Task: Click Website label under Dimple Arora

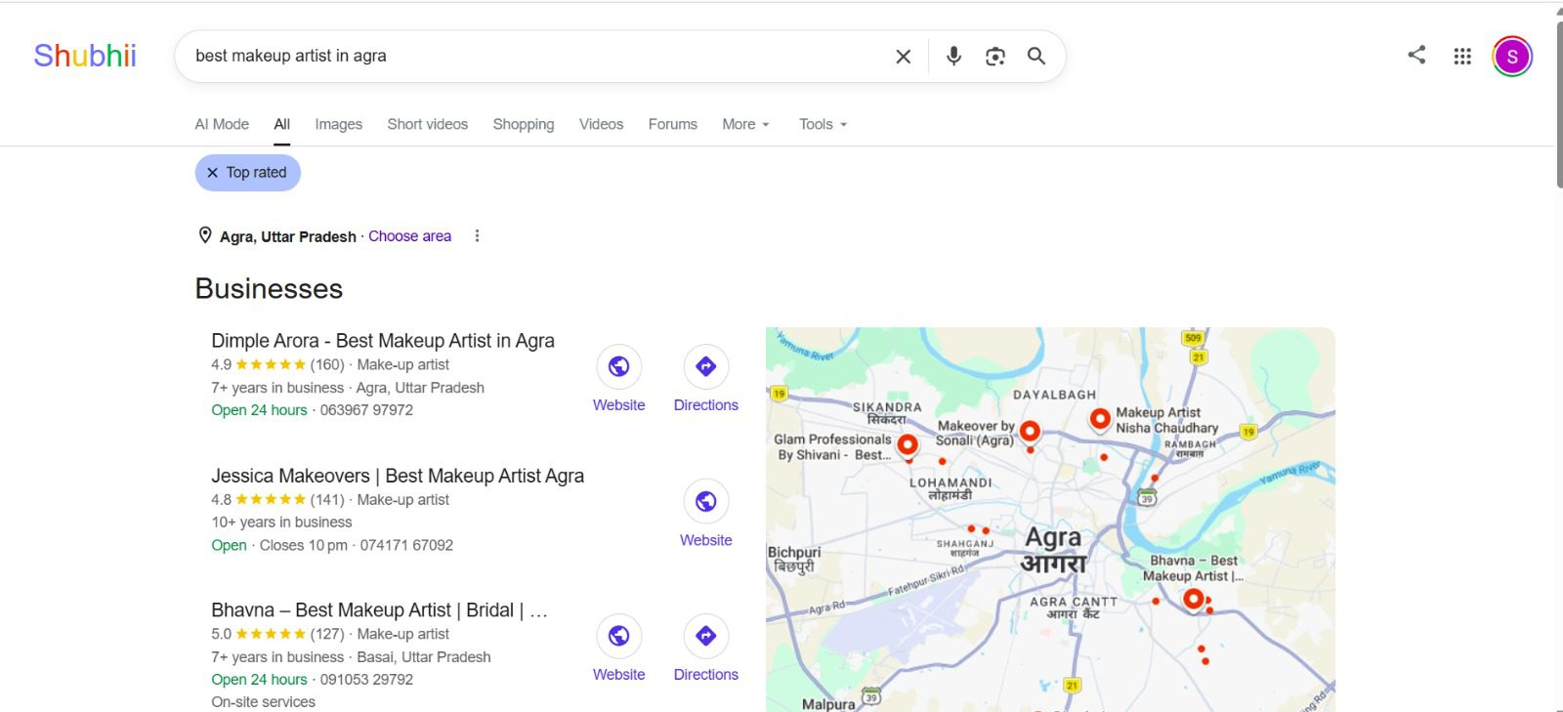Action: point(618,405)
